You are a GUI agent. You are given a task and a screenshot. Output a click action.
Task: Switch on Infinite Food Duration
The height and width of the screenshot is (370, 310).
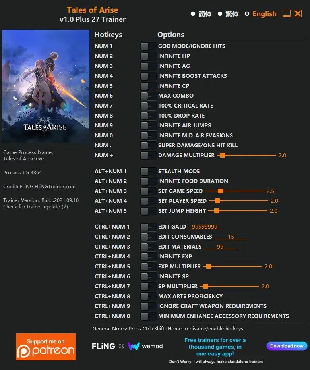click(148, 181)
